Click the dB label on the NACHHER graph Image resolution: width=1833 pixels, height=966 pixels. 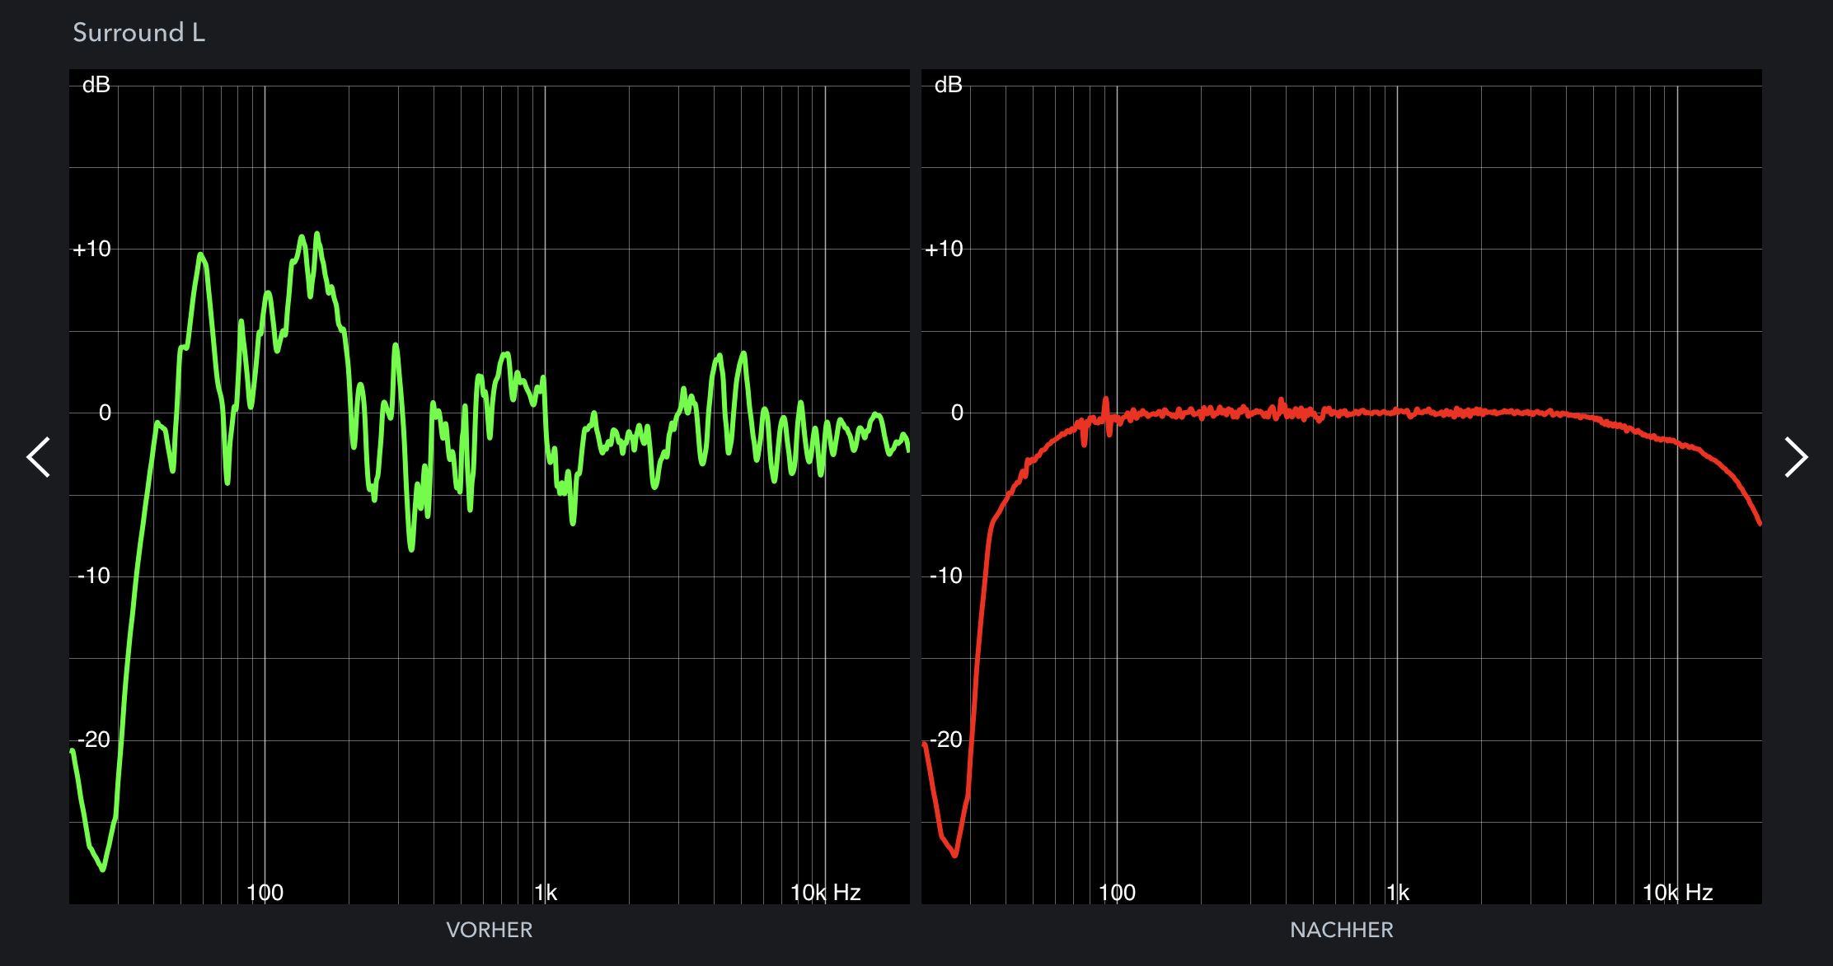tap(948, 85)
